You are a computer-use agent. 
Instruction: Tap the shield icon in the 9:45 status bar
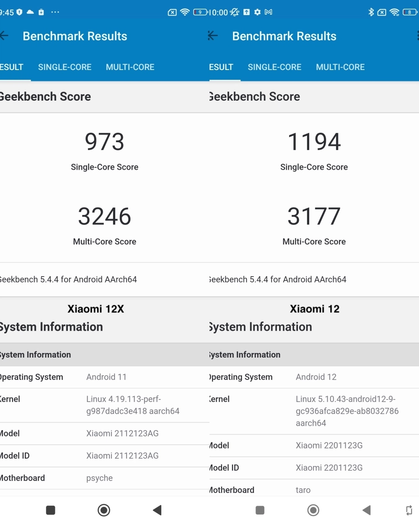pyautogui.click(x=19, y=12)
